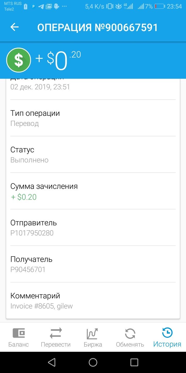Viewport: 186px width, 373px height.
Task: Select sender ID P1017950280
Action: (x=32, y=233)
